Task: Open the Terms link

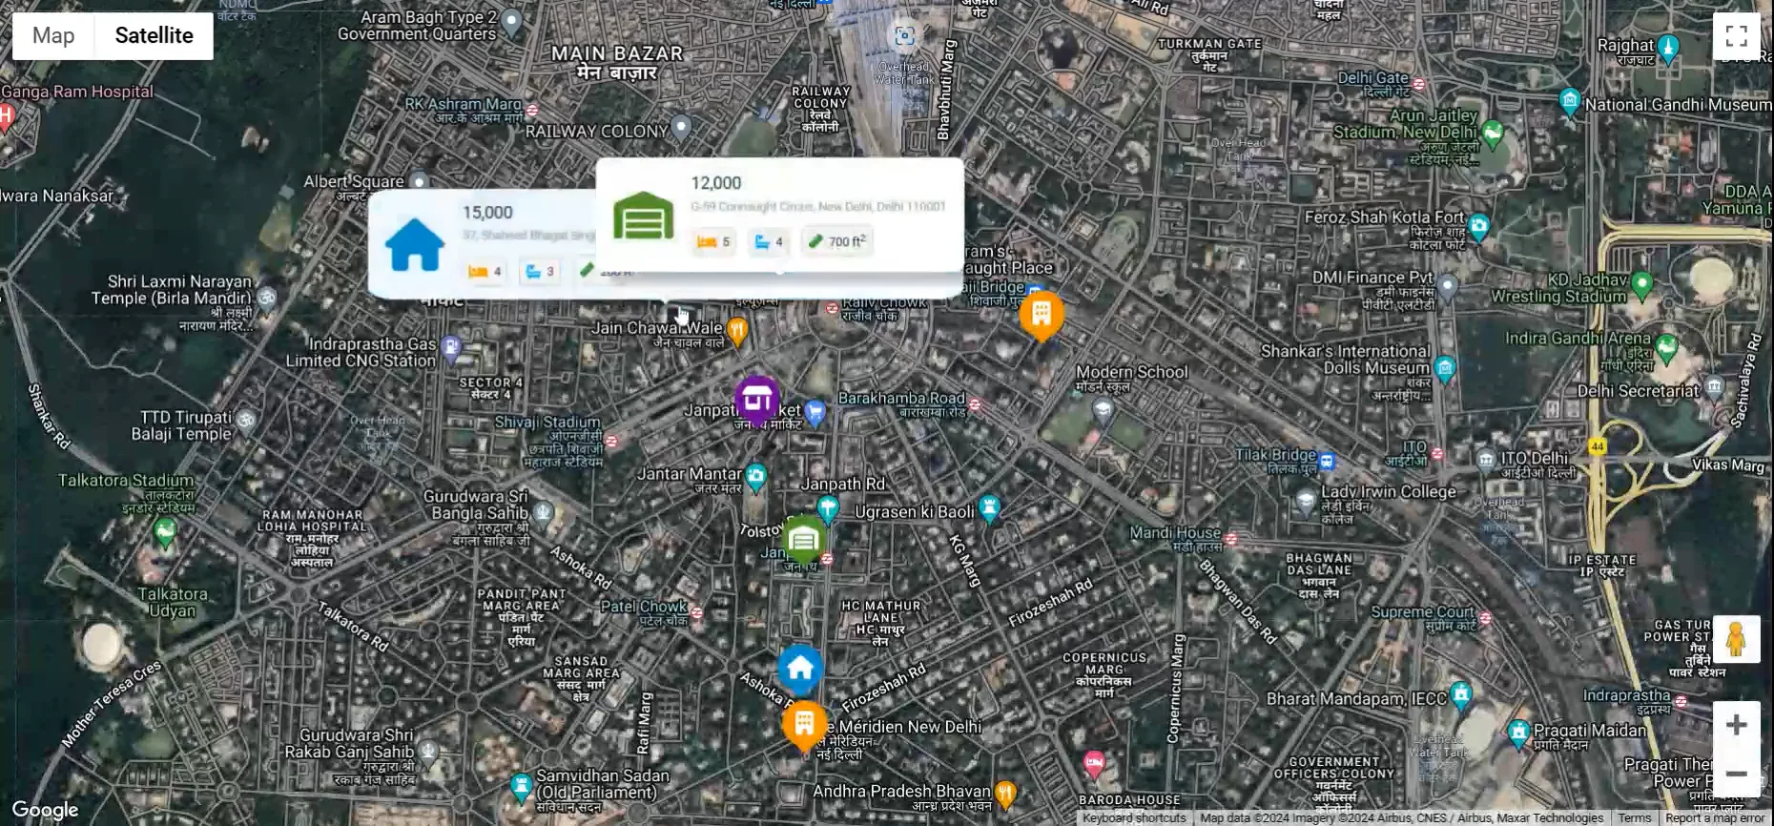Action: (1633, 818)
